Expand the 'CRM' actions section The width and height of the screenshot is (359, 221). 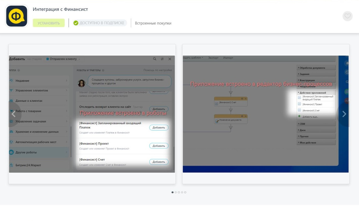click(x=302, y=124)
